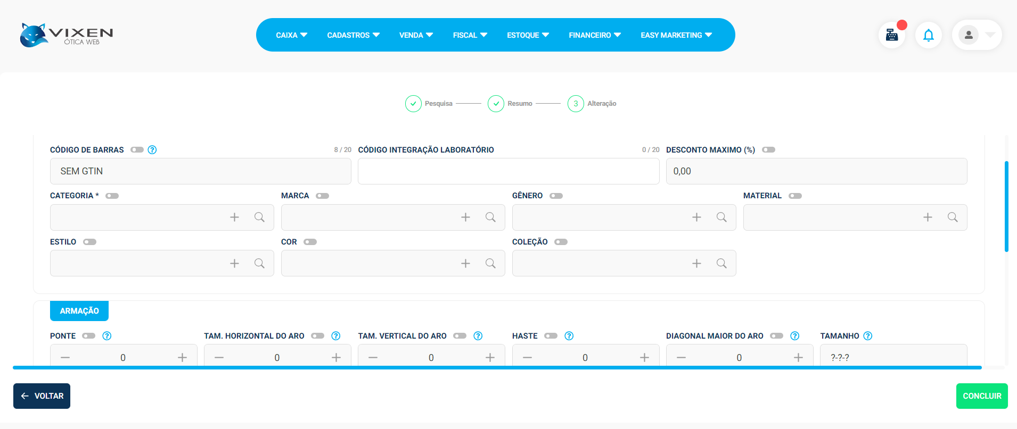Open the FINANCEIRO dropdown menu
1017x429 pixels.
594,35
